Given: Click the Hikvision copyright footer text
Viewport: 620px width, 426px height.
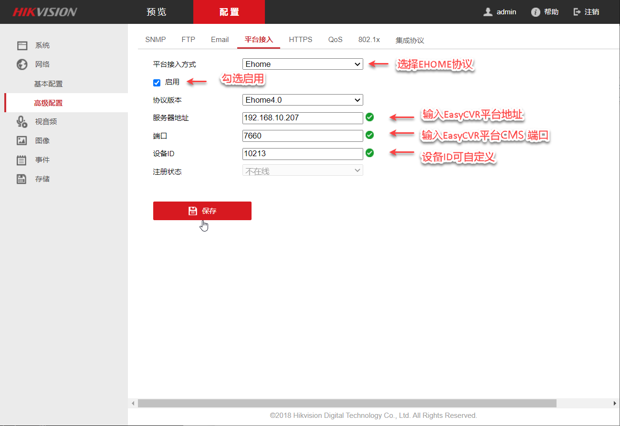Looking at the screenshot, I should 374,415.
